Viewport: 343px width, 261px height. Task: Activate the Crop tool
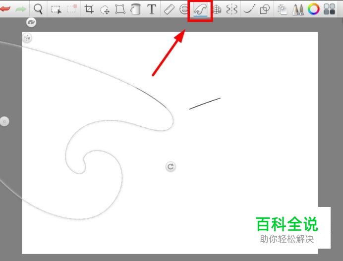[x=89, y=9]
